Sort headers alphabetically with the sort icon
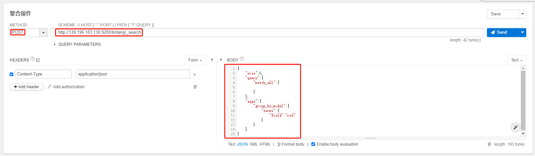The image size is (535, 156). pos(38,60)
